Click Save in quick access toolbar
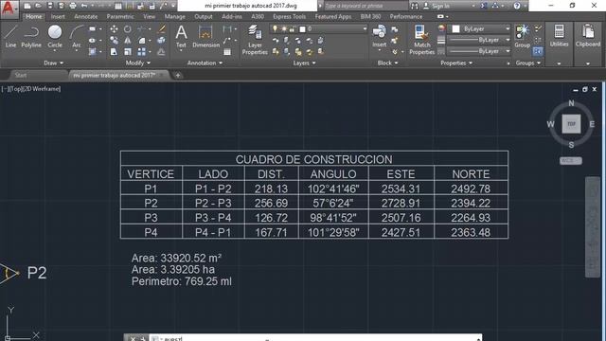The height and width of the screenshot is (341, 606). [x=50, y=6]
